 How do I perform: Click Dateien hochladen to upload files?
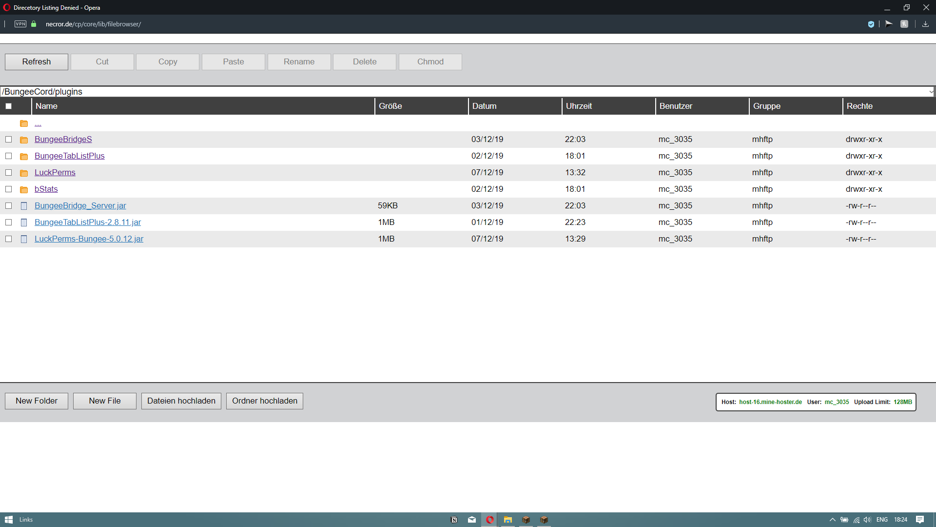point(181,401)
